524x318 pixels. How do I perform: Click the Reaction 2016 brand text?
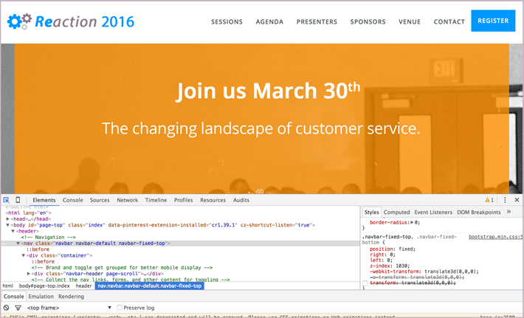84,21
